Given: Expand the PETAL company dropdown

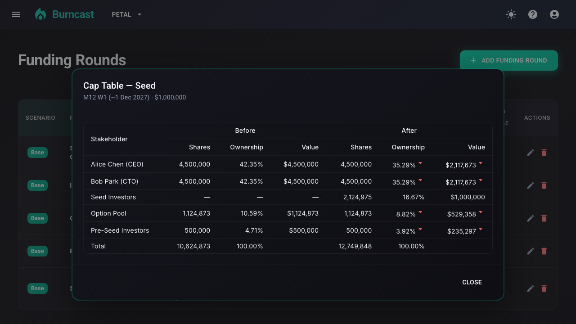Looking at the screenshot, I should pyautogui.click(x=127, y=14).
